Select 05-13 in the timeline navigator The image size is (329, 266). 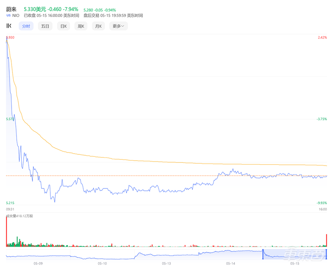coord(166,263)
